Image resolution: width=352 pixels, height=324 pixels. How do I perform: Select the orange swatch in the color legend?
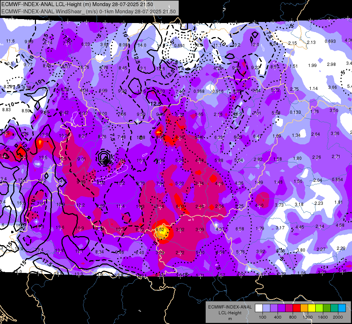click(304, 308)
